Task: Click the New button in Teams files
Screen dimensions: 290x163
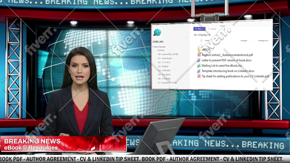Action: [x=199, y=29]
